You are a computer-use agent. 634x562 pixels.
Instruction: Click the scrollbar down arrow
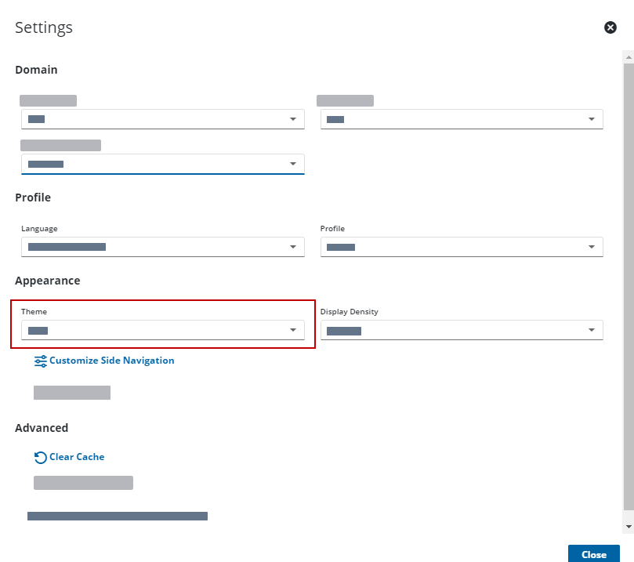(x=629, y=527)
